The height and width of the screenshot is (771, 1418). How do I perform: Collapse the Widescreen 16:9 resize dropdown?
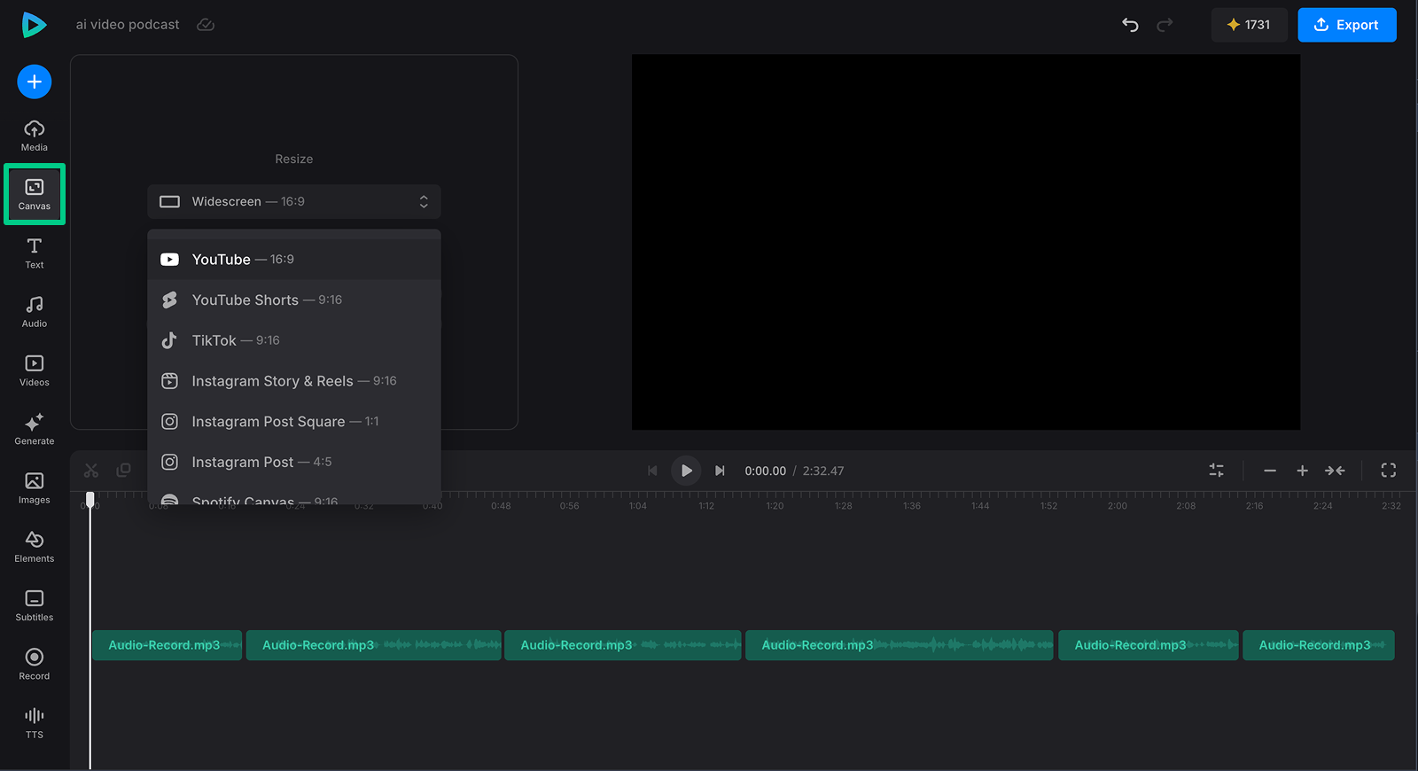click(x=294, y=202)
